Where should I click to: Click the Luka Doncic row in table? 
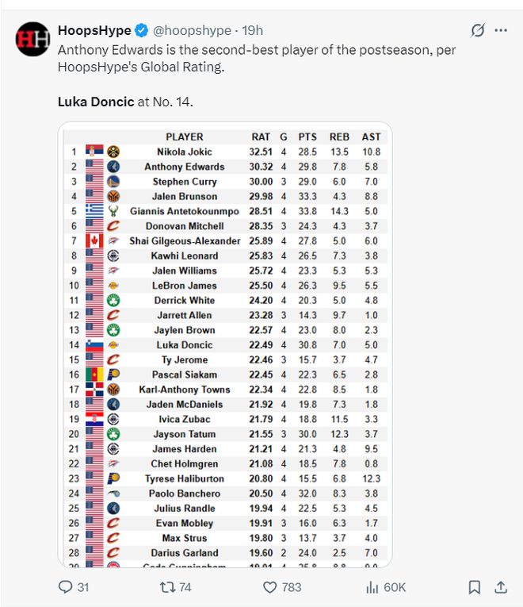[x=184, y=345]
